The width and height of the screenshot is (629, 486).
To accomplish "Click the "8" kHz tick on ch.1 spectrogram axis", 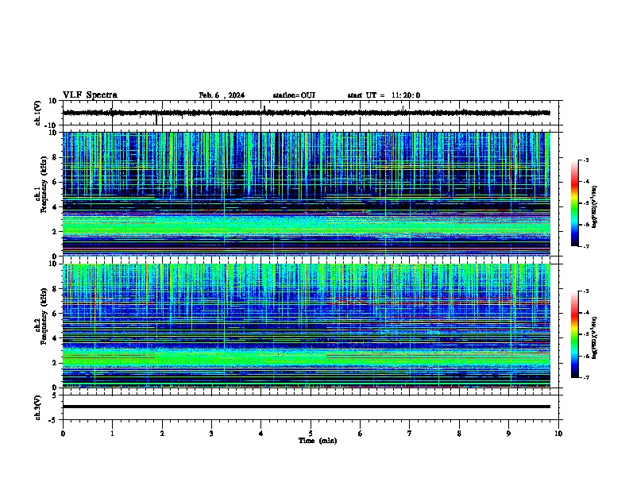I will click(x=56, y=157).
